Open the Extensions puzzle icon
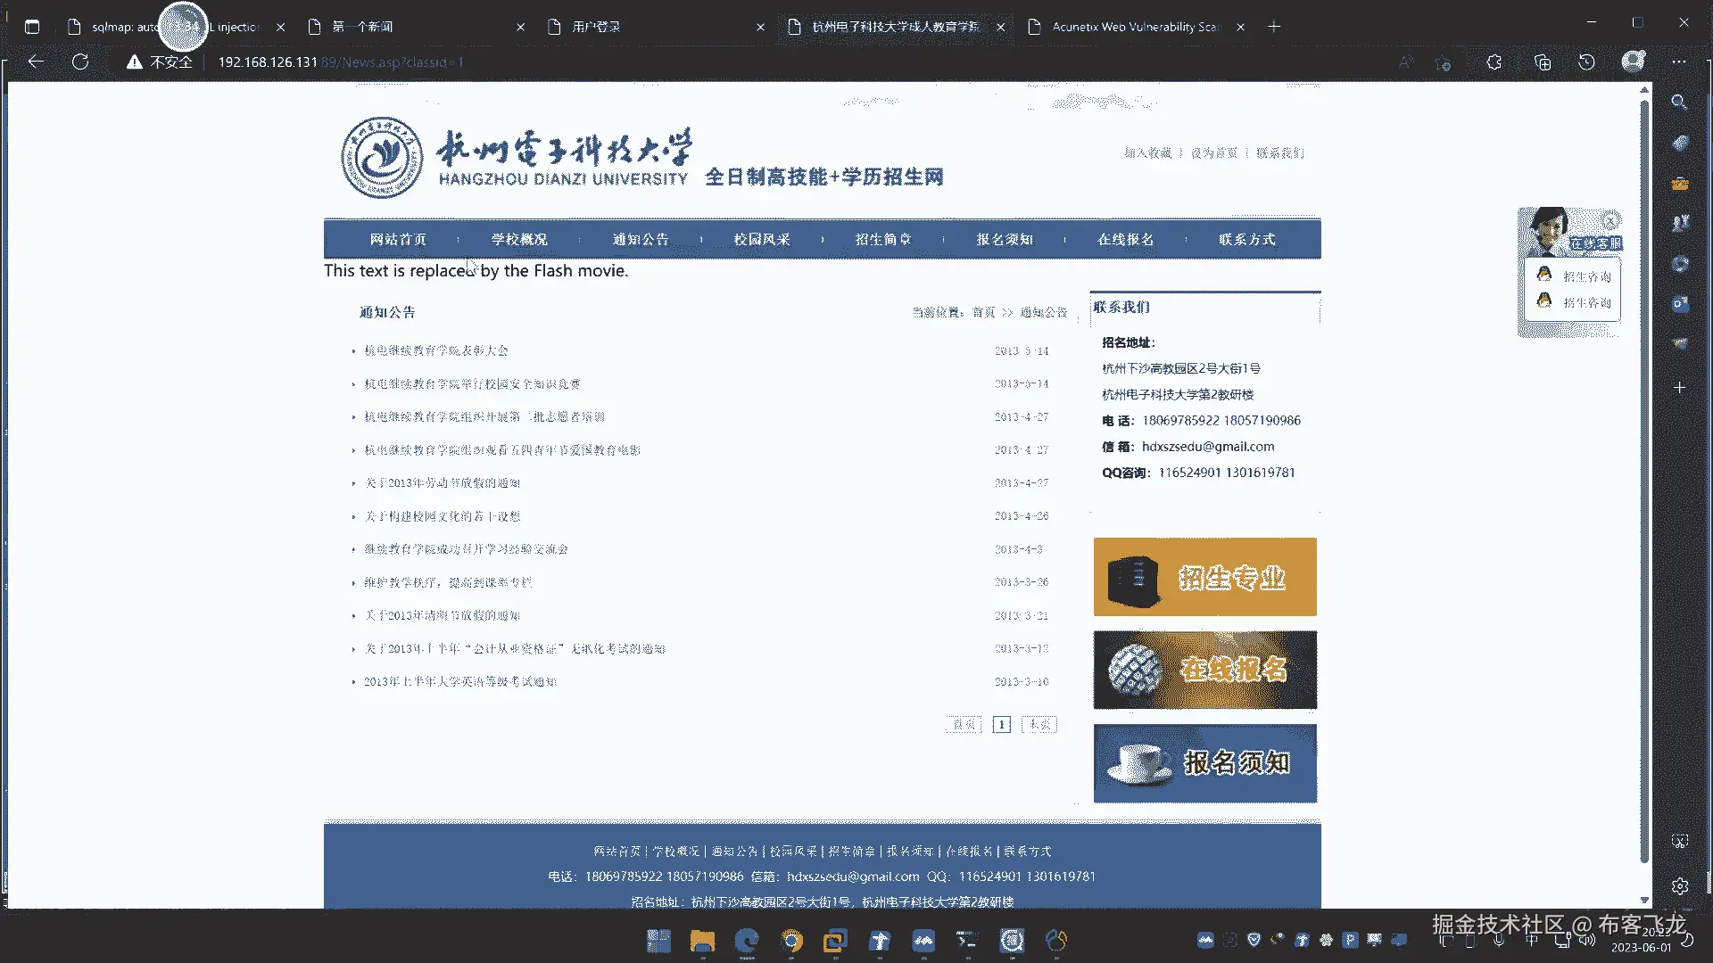The width and height of the screenshot is (1713, 963). (1494, 62)
